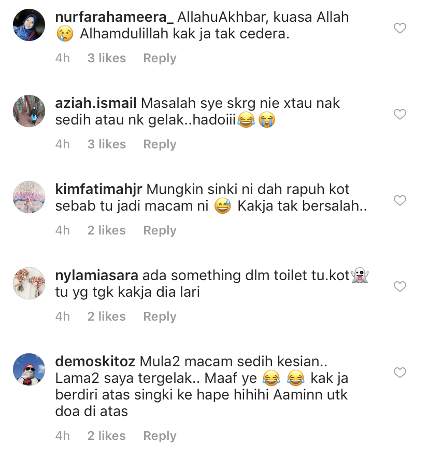Reply to aziah.ismail's comment

click(x=160, y=145)
